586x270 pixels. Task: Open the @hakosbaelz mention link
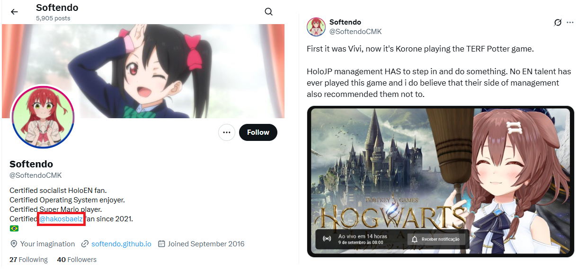tap(61, 219)
